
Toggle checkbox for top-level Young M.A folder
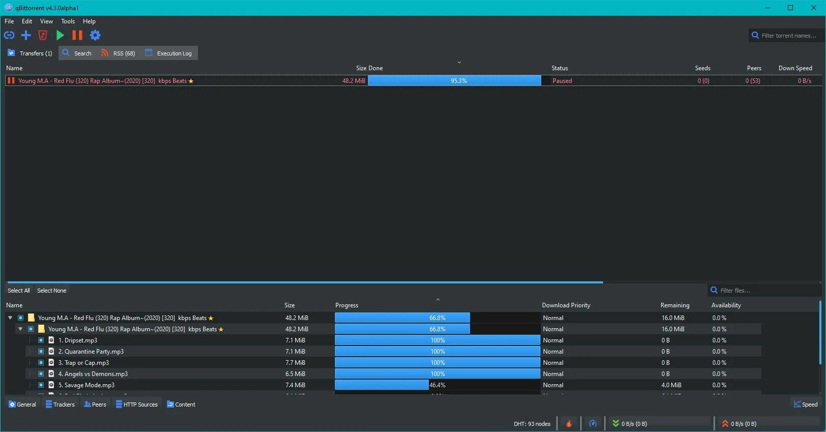21,318
